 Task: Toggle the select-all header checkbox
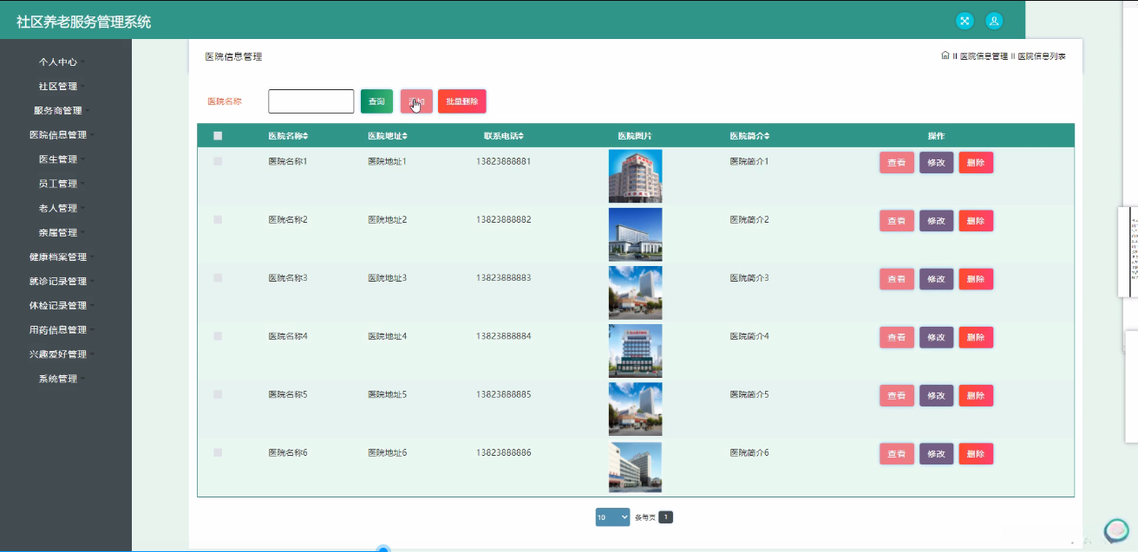click(218, 136)
